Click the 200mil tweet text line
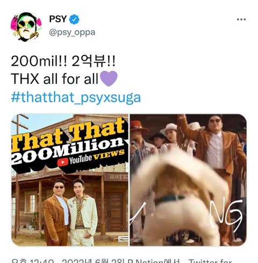The width and height of the screenshot is (258, 263). pyautogui.click(x=63, y=61)
